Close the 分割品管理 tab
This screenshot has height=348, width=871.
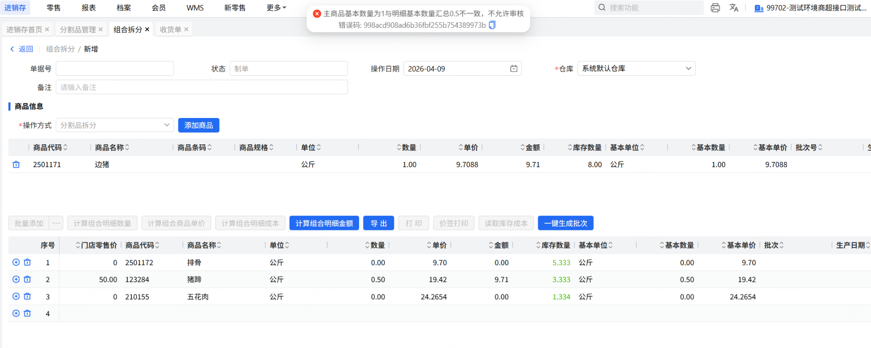tap(101, 30)
